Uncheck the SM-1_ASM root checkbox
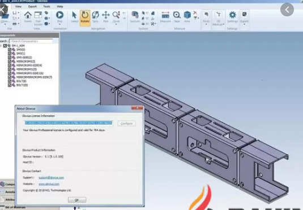This screenshot has height=210, width=303. pos(5,46)
